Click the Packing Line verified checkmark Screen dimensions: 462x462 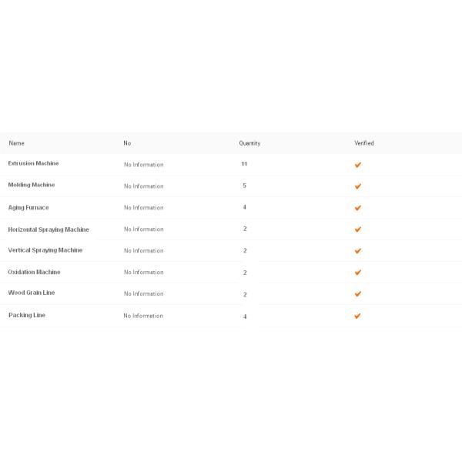click(357, 316)
